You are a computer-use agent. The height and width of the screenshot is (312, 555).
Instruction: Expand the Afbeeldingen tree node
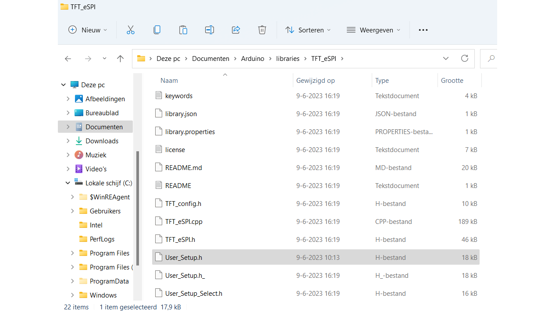(68, 99)
